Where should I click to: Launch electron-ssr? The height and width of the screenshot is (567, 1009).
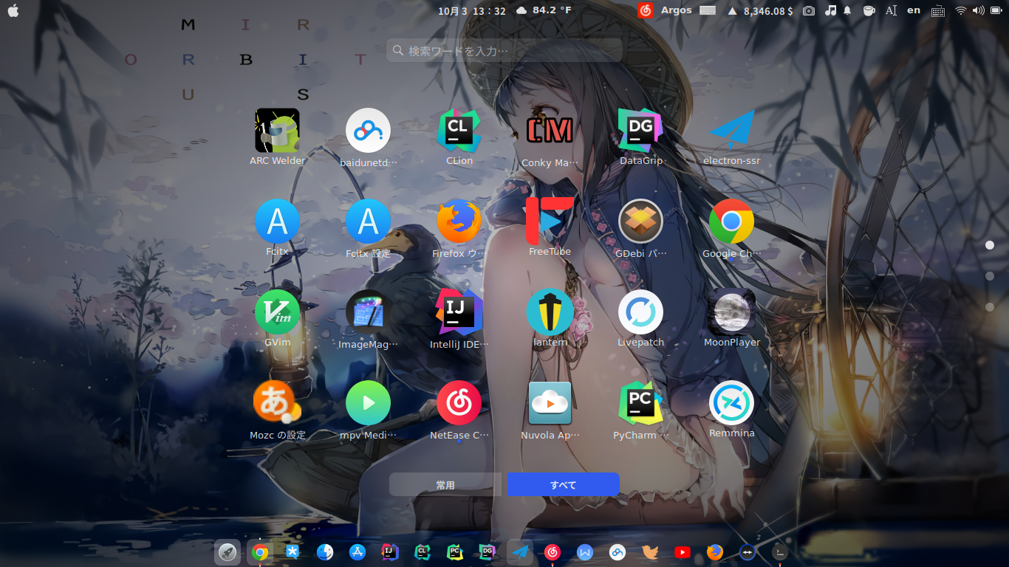[x=731, y=131]
